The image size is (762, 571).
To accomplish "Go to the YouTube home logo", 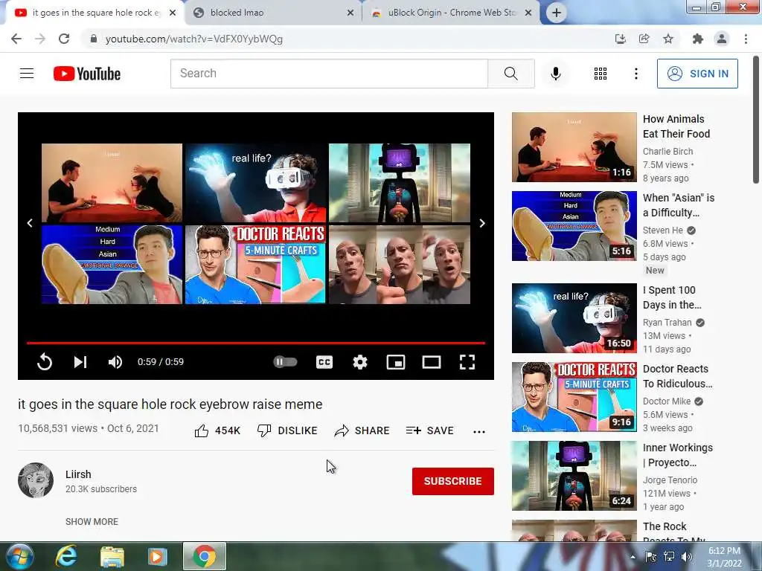I will pos(87,74).
